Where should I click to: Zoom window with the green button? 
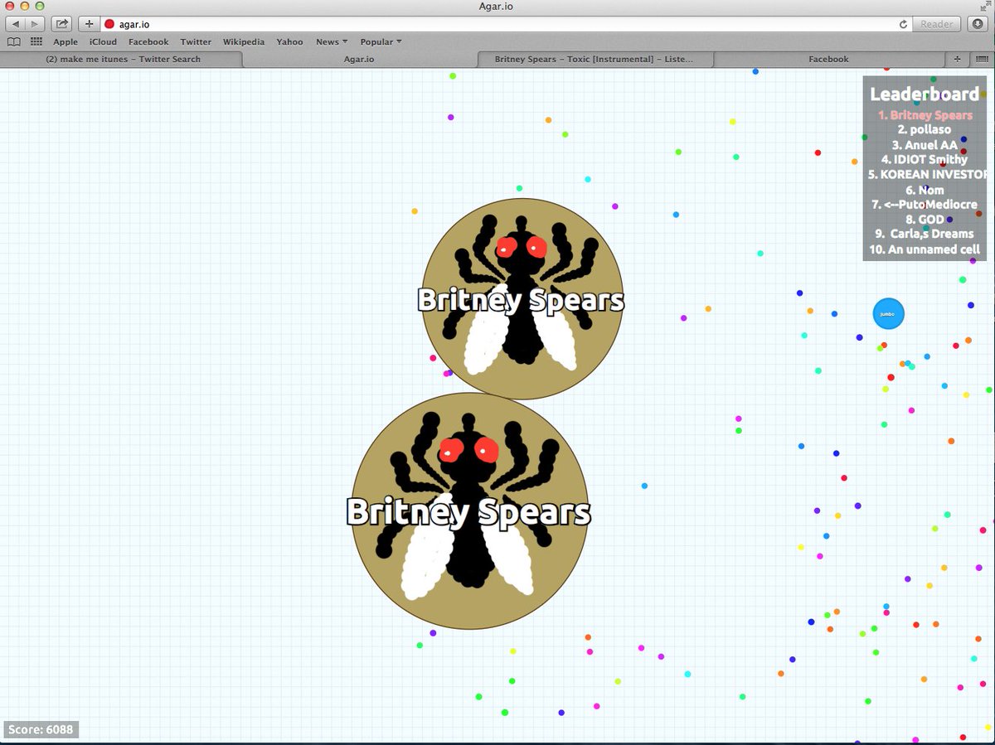click(39, 7)
